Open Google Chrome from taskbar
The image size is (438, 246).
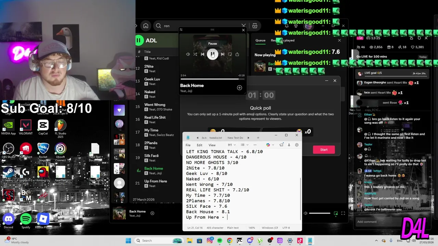[x=230, y=241]
